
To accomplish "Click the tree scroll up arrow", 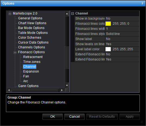I will (x=67, y=14).
